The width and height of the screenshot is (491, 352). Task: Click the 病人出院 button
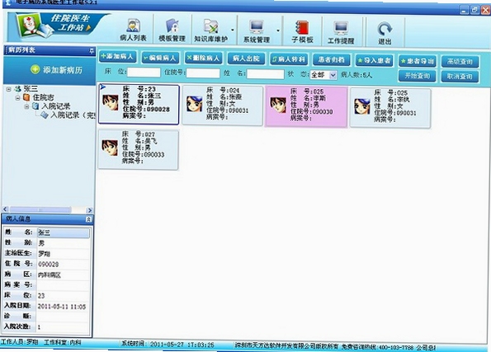(246, 59)
